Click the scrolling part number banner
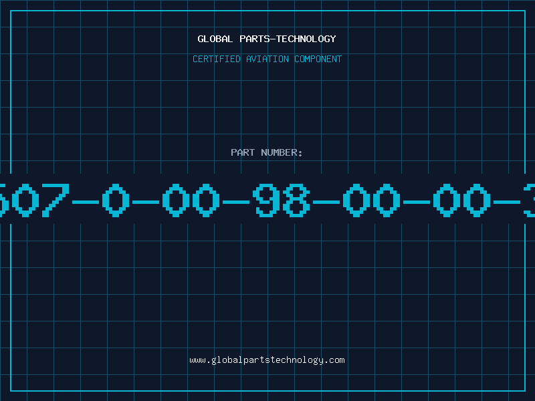The width and height of the screenshot is (535, 401). (267, 198)
